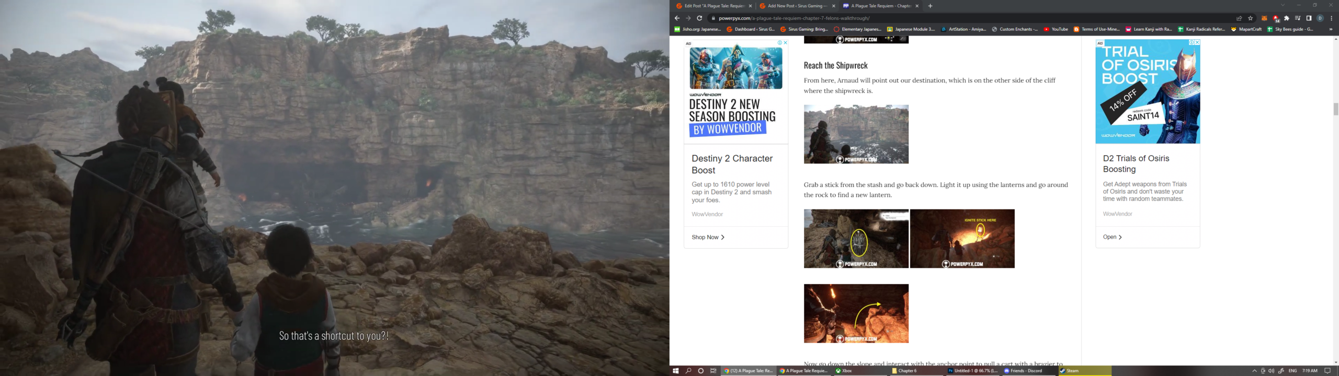Open the MetaMask fox extension
Image resolution: width=1339 pixels, height=376 pixels.
(1264, 18)
